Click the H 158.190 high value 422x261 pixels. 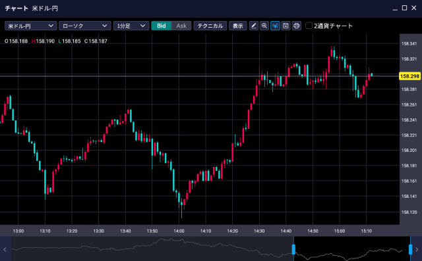tap(43, 41)
